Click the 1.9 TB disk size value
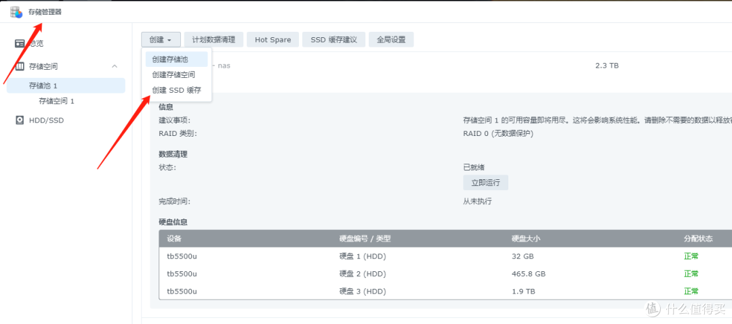The width and height of the screenshot is (732, 324). point(523,292)
